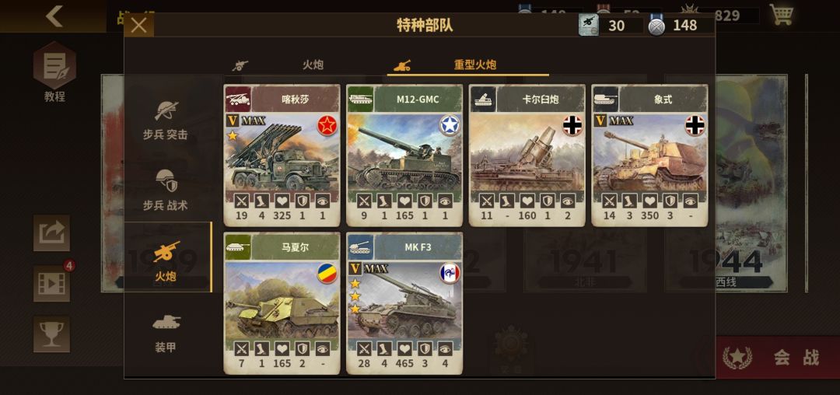Tap the shopping cart icon
Screen dimensions: 840x395
(x=781, y=15)
